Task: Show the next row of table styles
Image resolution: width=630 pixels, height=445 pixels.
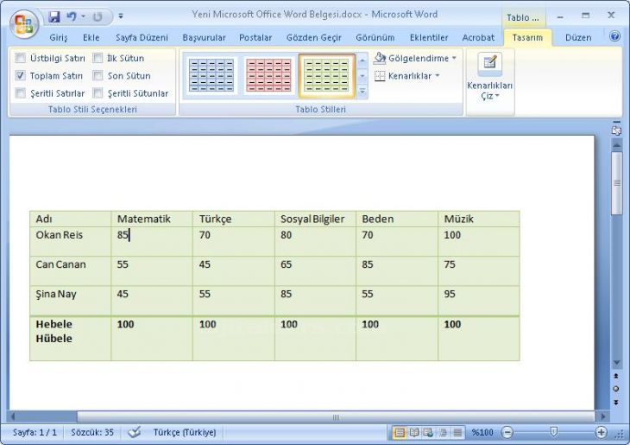Action: tap(362, 76)
